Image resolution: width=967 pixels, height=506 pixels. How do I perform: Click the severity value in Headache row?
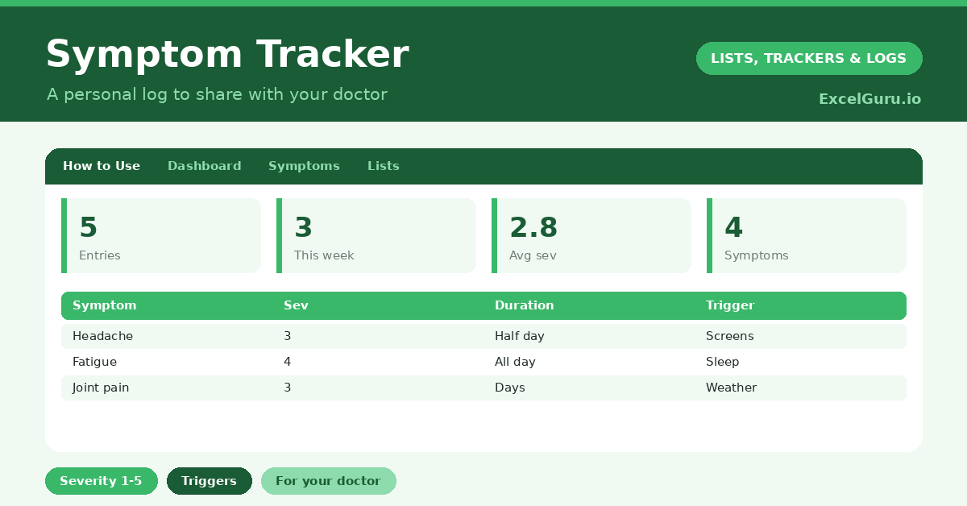point(287,336)
